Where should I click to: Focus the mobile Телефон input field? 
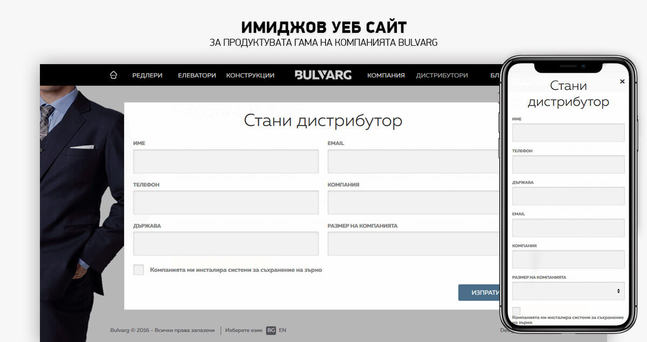pos(568,165)
